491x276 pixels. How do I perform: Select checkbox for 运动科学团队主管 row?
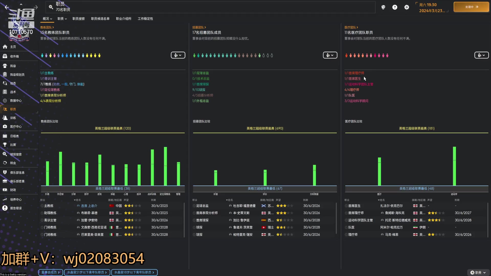[346, 220]
